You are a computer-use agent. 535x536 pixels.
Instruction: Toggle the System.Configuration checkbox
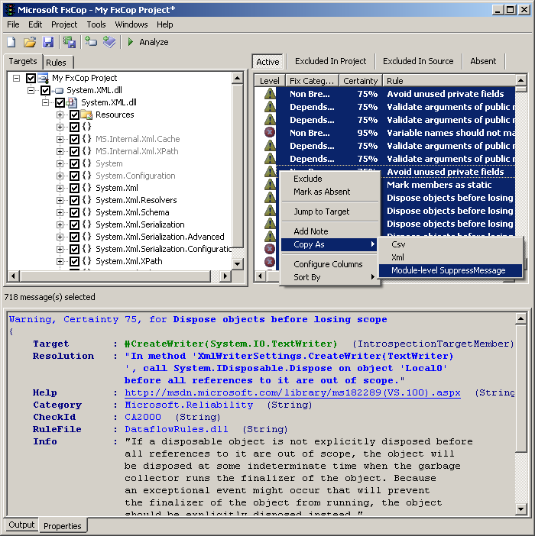[x=74, y=176]
